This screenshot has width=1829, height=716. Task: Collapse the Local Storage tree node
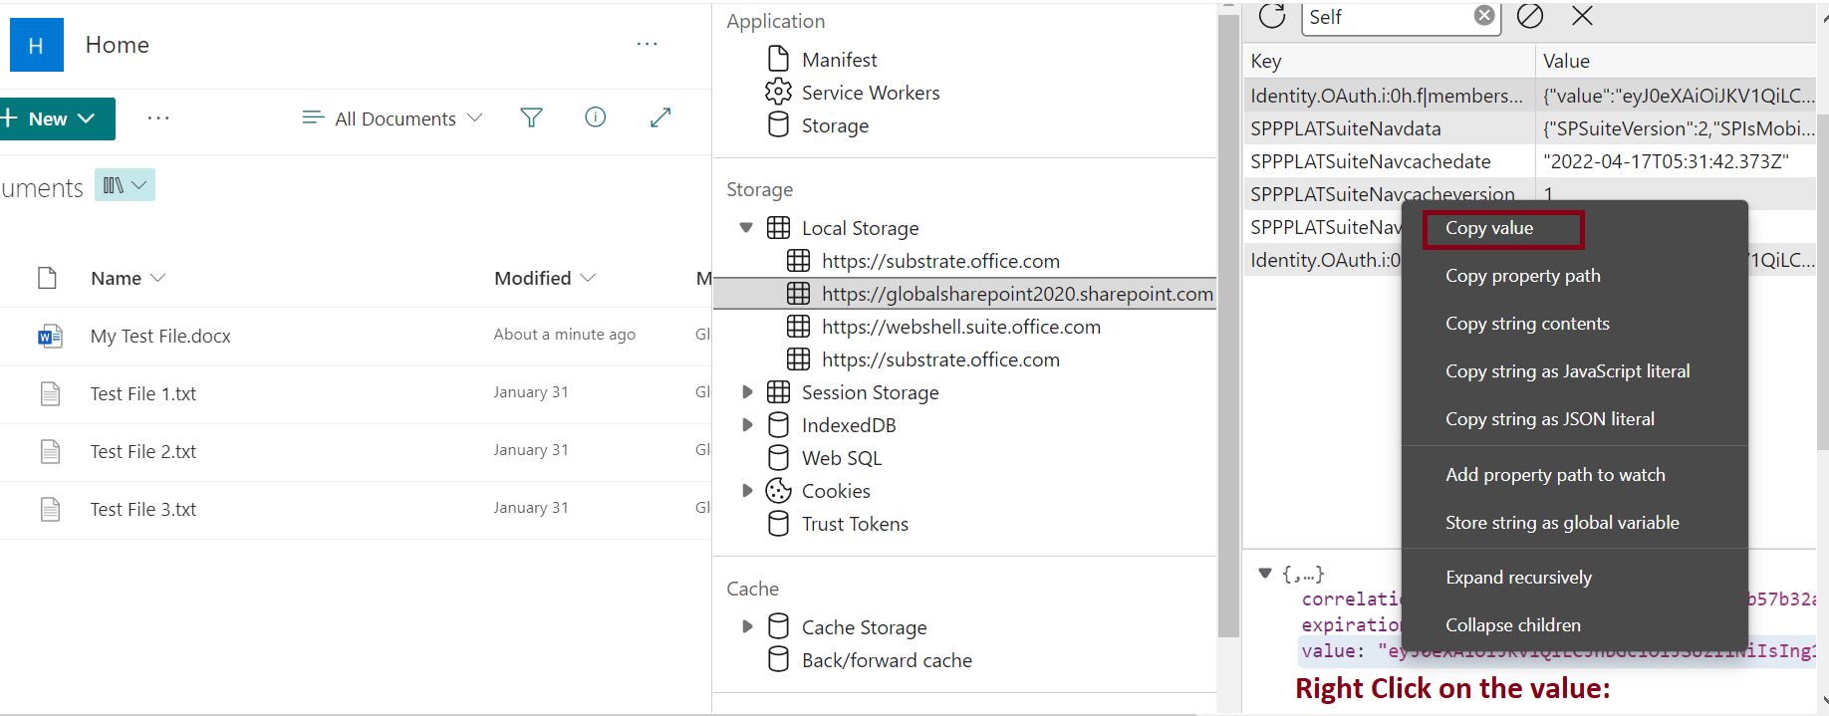point(746,228)
